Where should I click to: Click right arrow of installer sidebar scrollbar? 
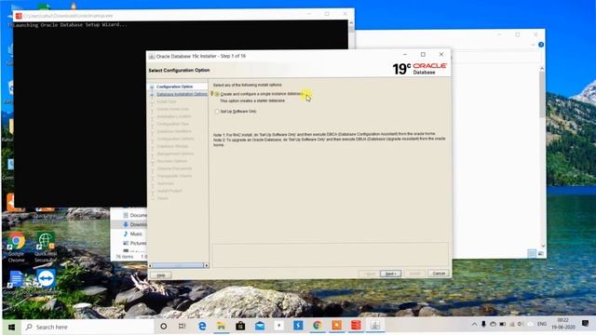207,265
